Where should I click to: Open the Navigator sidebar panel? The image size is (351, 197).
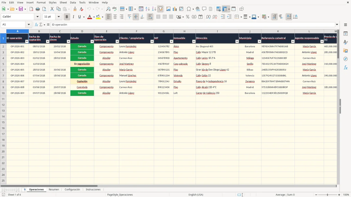tap(345, 59)
